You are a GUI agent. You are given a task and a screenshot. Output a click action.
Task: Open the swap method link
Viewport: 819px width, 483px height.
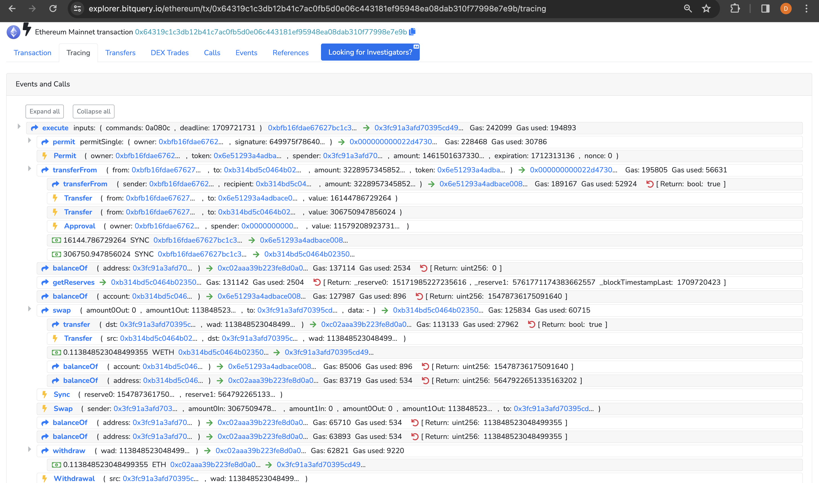click(x=61, y=311)
